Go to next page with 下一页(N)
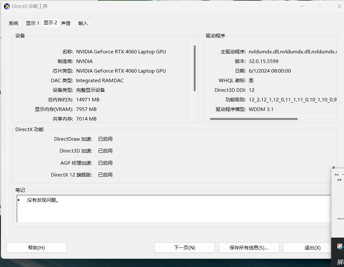The width and height of the screenshot is (344, 267). pos(184,248)
